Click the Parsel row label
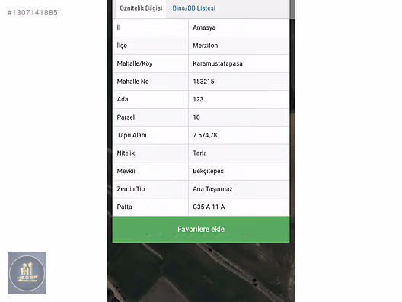 pyautogui.click(x=126, y=117)
